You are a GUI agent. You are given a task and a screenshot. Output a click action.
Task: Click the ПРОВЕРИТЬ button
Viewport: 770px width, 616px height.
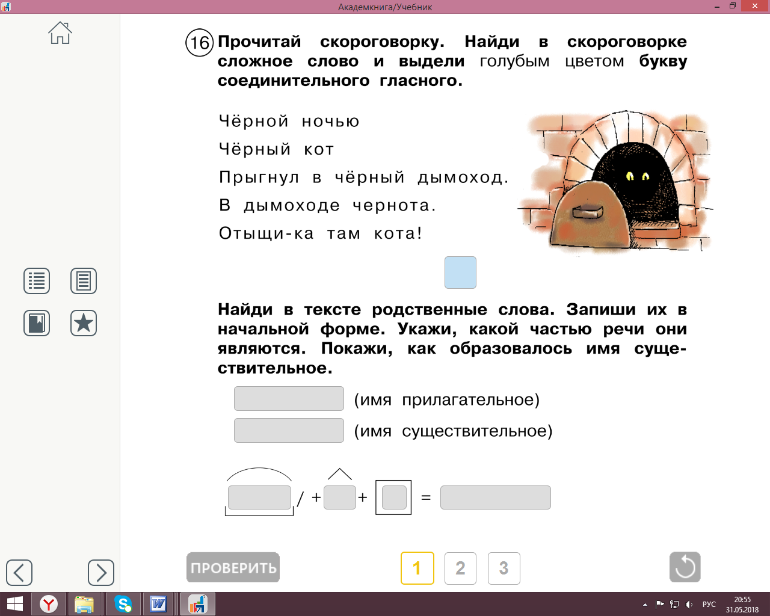point(233,567)
